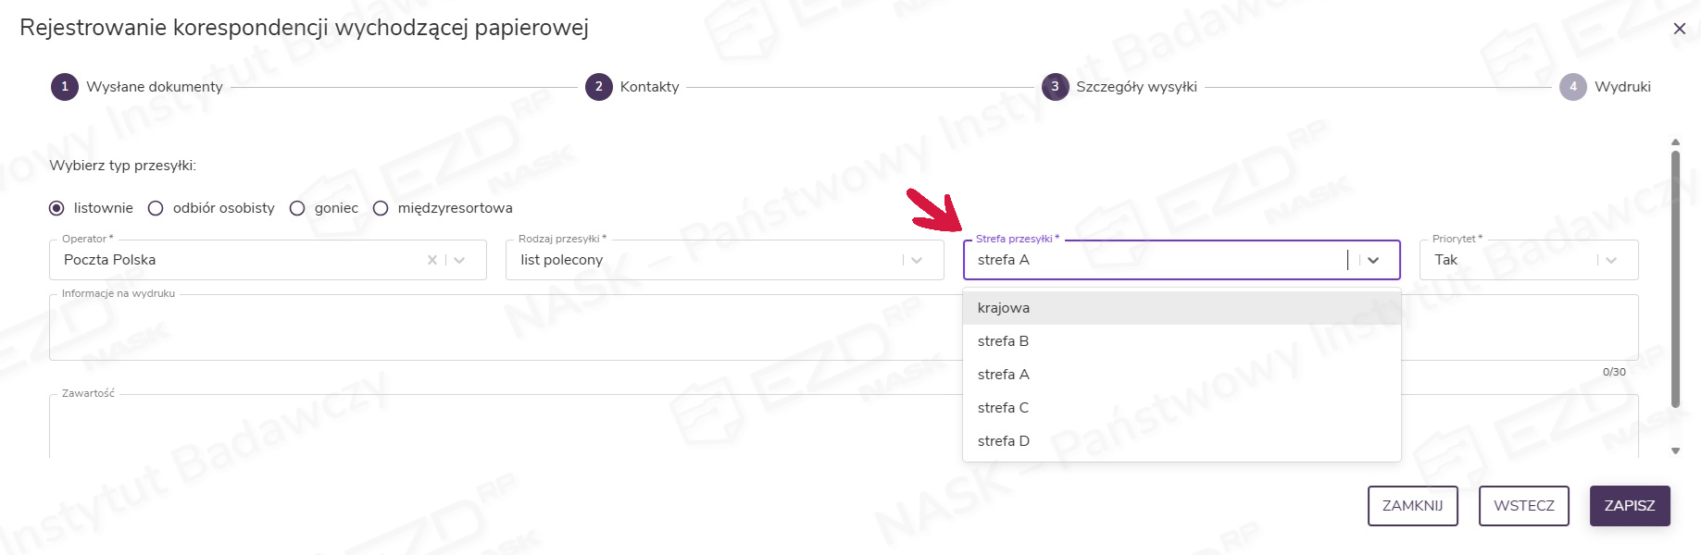Viewport: 1701px width, 555px height.
Task: Click the WSTECZ button
Action: click(x=1523, y=506)
